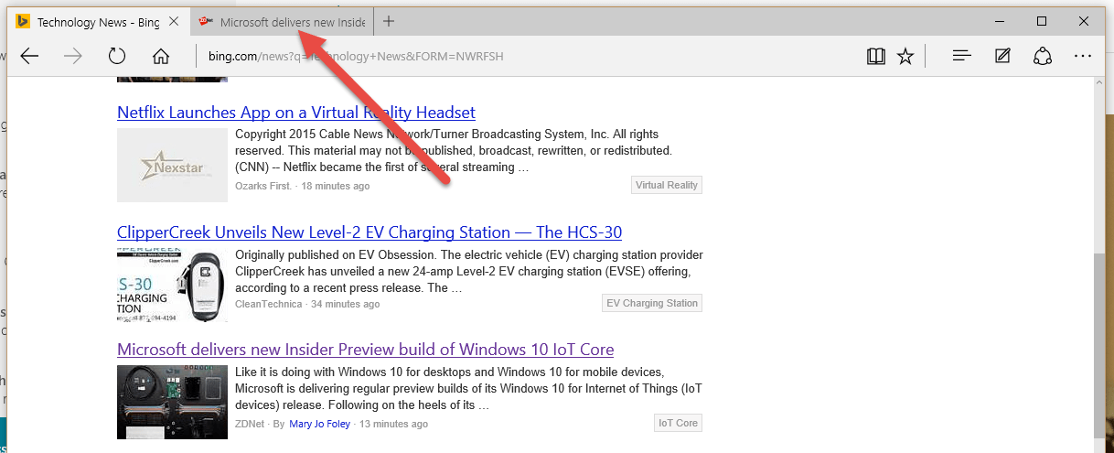1114x453 pixels.
Task: Click the forward navigation arrow
Action: point(73,57)
